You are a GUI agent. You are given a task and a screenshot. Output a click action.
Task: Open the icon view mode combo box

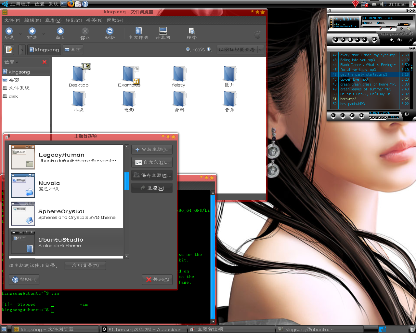[x=240, y=50]
